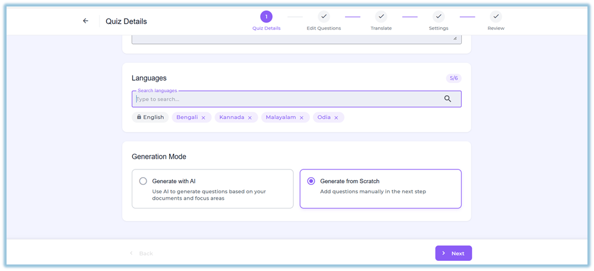Click the Back button at bottom
The width and height of the screenshot is (594, 271).
point(141,253)
